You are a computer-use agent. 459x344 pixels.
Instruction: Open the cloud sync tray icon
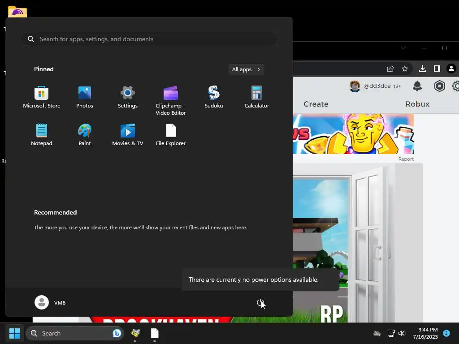[377, 333]
